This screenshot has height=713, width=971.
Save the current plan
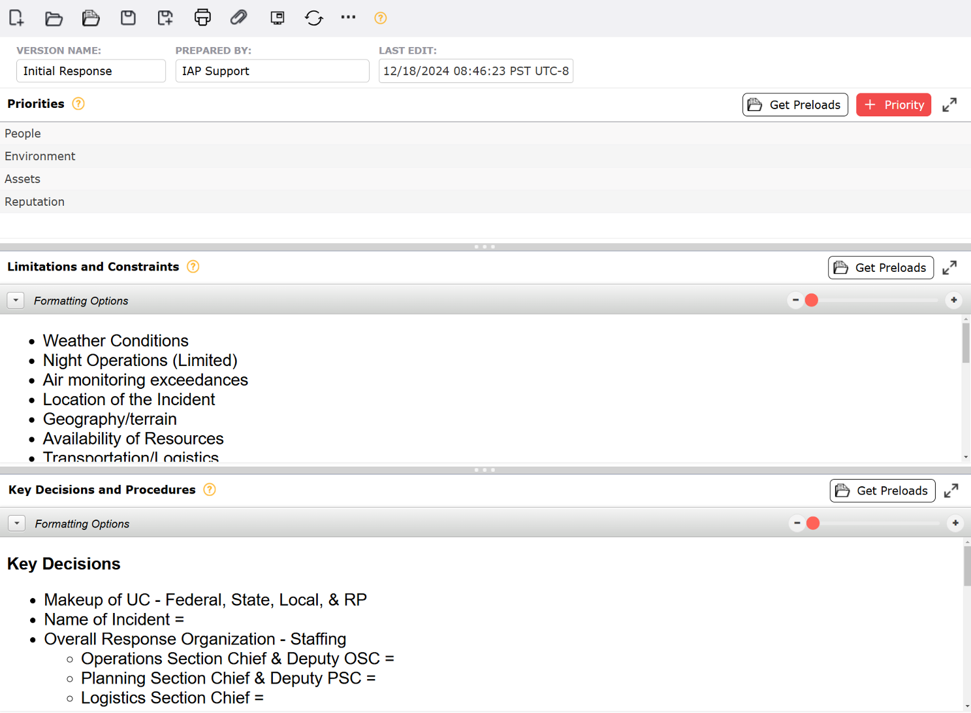[128, 18]
